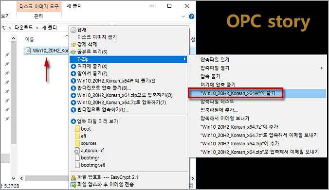The image size is (329, 190).
Task: Open Explorer help question mark icon
Action: coord(191,17)
